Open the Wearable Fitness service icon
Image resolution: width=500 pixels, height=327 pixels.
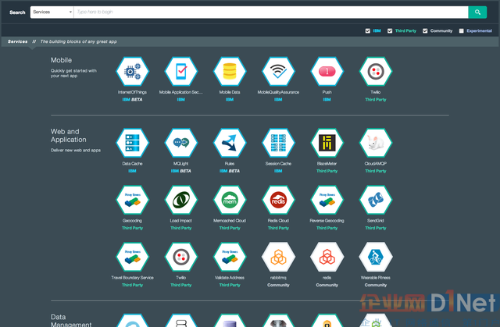376,257
